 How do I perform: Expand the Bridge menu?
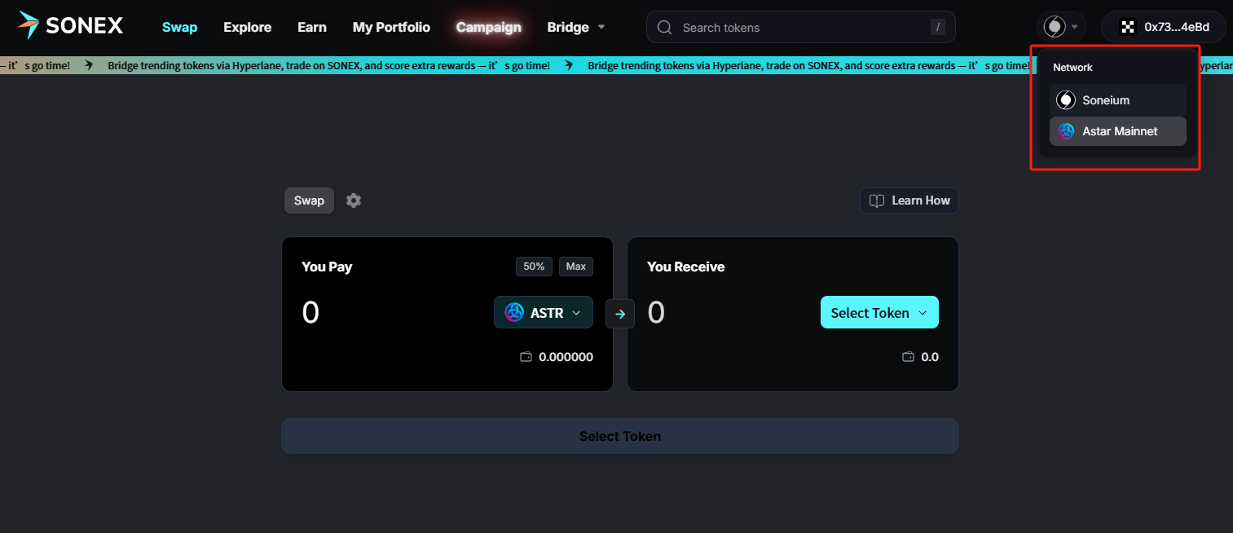pos(576,27)
